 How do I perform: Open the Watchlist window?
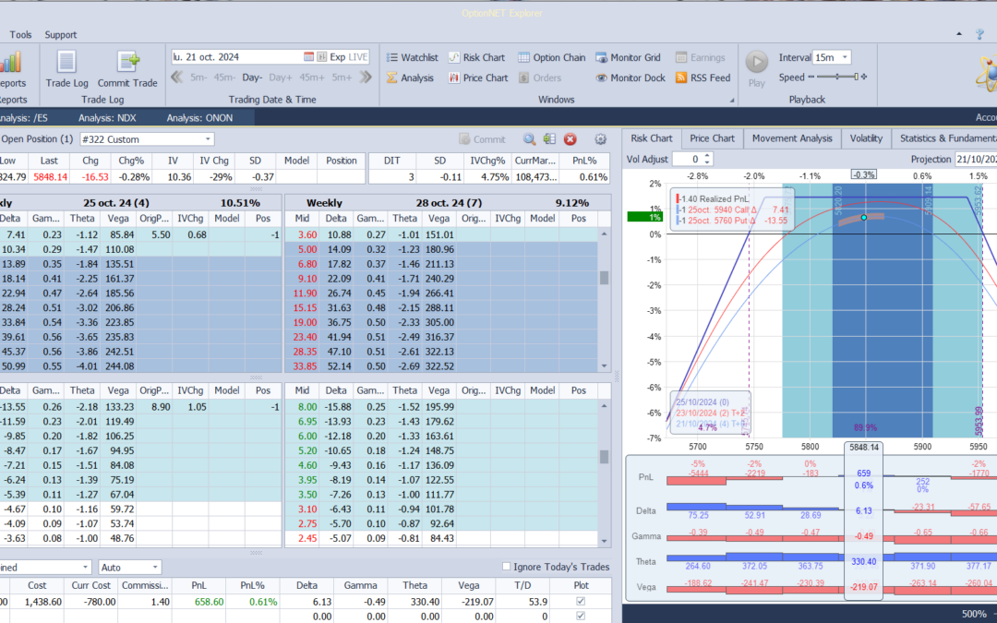tap(412, 57)
